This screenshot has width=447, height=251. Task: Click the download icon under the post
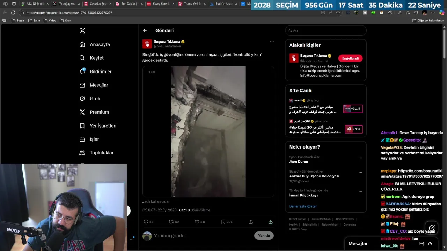click(x=270, y=222)
